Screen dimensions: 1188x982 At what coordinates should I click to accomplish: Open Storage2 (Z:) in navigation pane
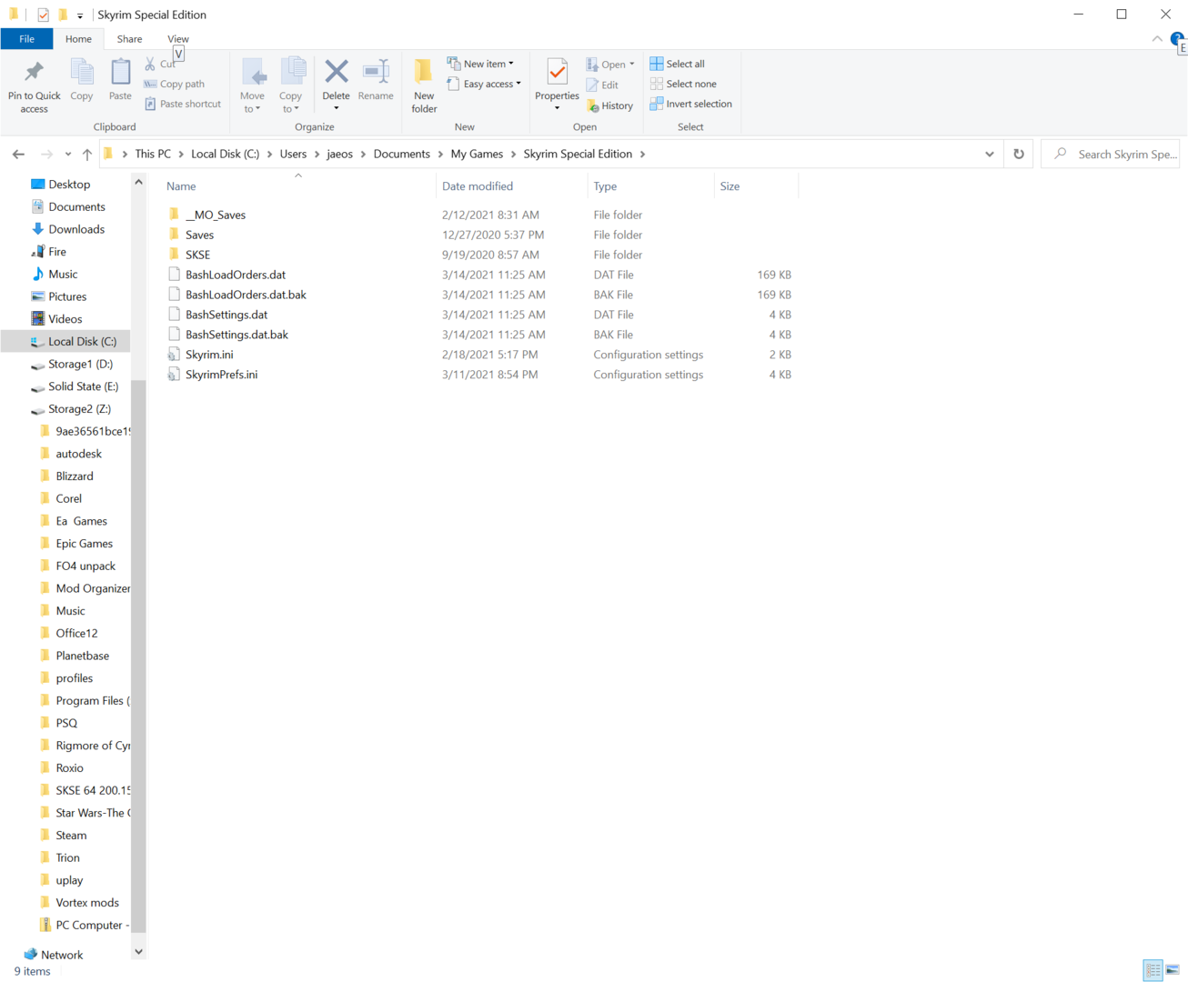(79, 409)
